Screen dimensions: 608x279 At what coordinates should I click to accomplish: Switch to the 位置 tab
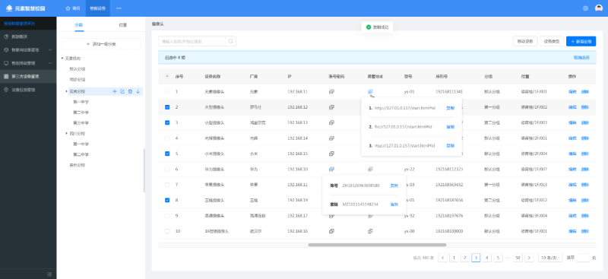click(122, 25)
